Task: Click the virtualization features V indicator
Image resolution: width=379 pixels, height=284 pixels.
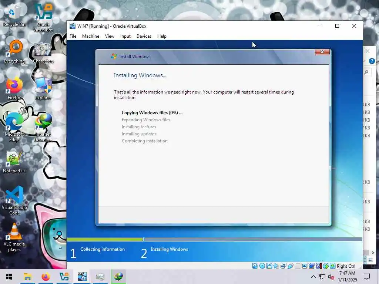Action: 318,266
